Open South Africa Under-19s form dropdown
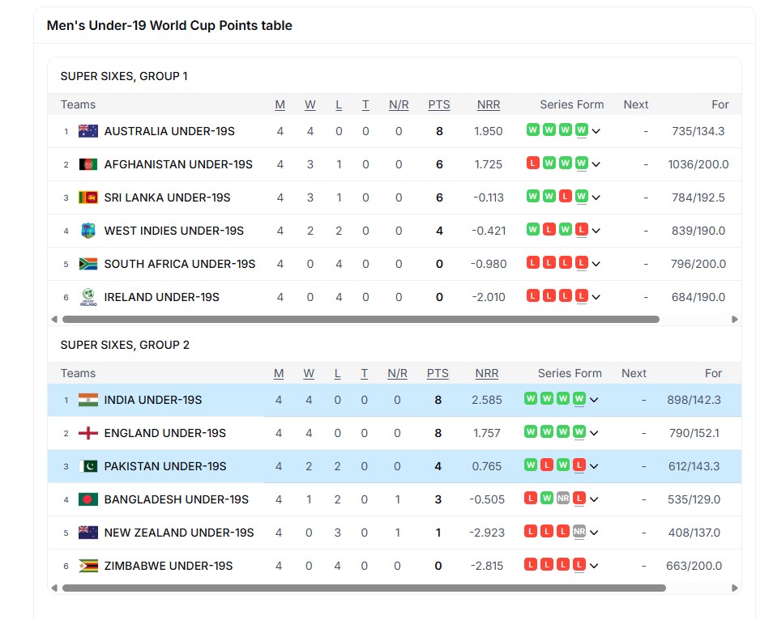Screen dimensions: 773x620 [596, 264]
